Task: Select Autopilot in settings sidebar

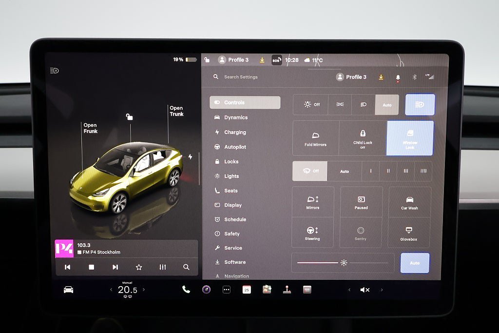Action: (x=235, y=147)
